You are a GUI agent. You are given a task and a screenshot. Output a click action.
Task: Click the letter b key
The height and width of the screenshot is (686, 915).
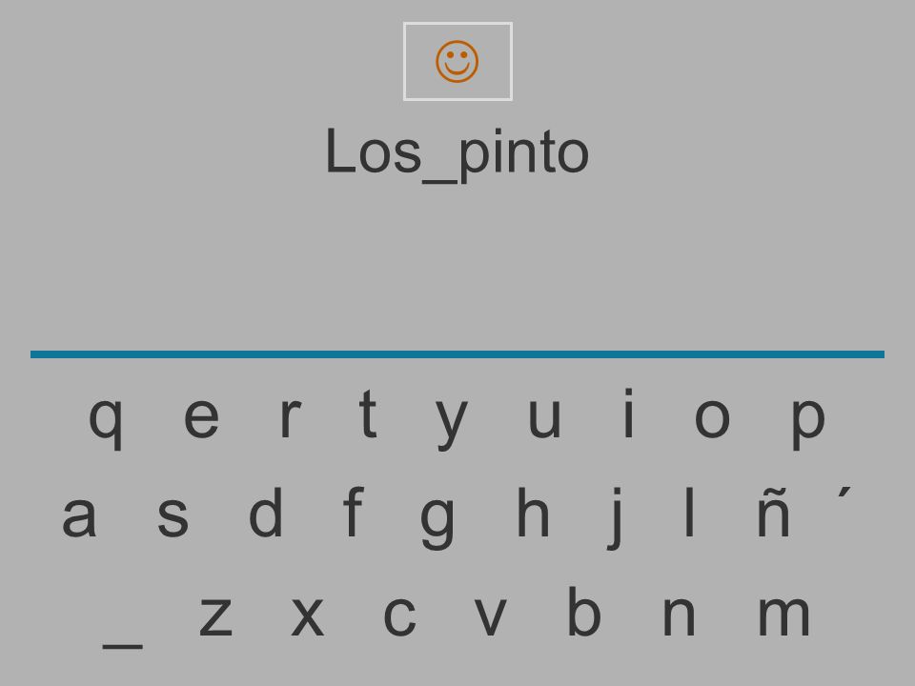[x=584, y=611]
